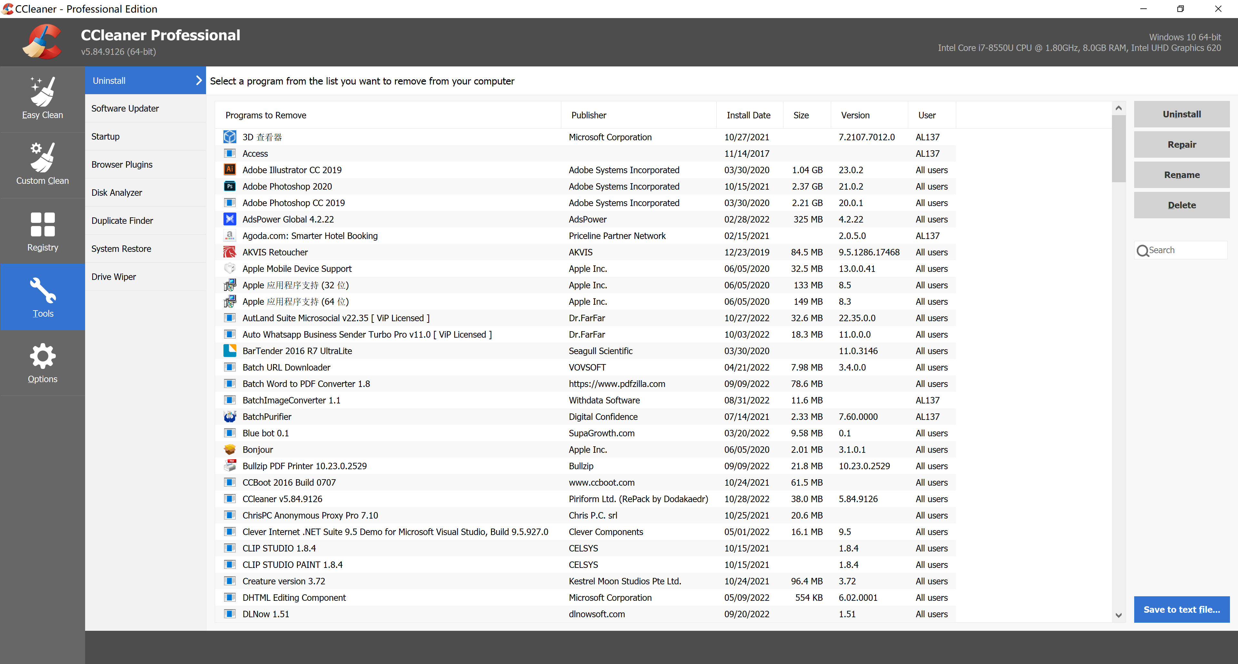Open the Tools wrench section

(x=42, y=297)
